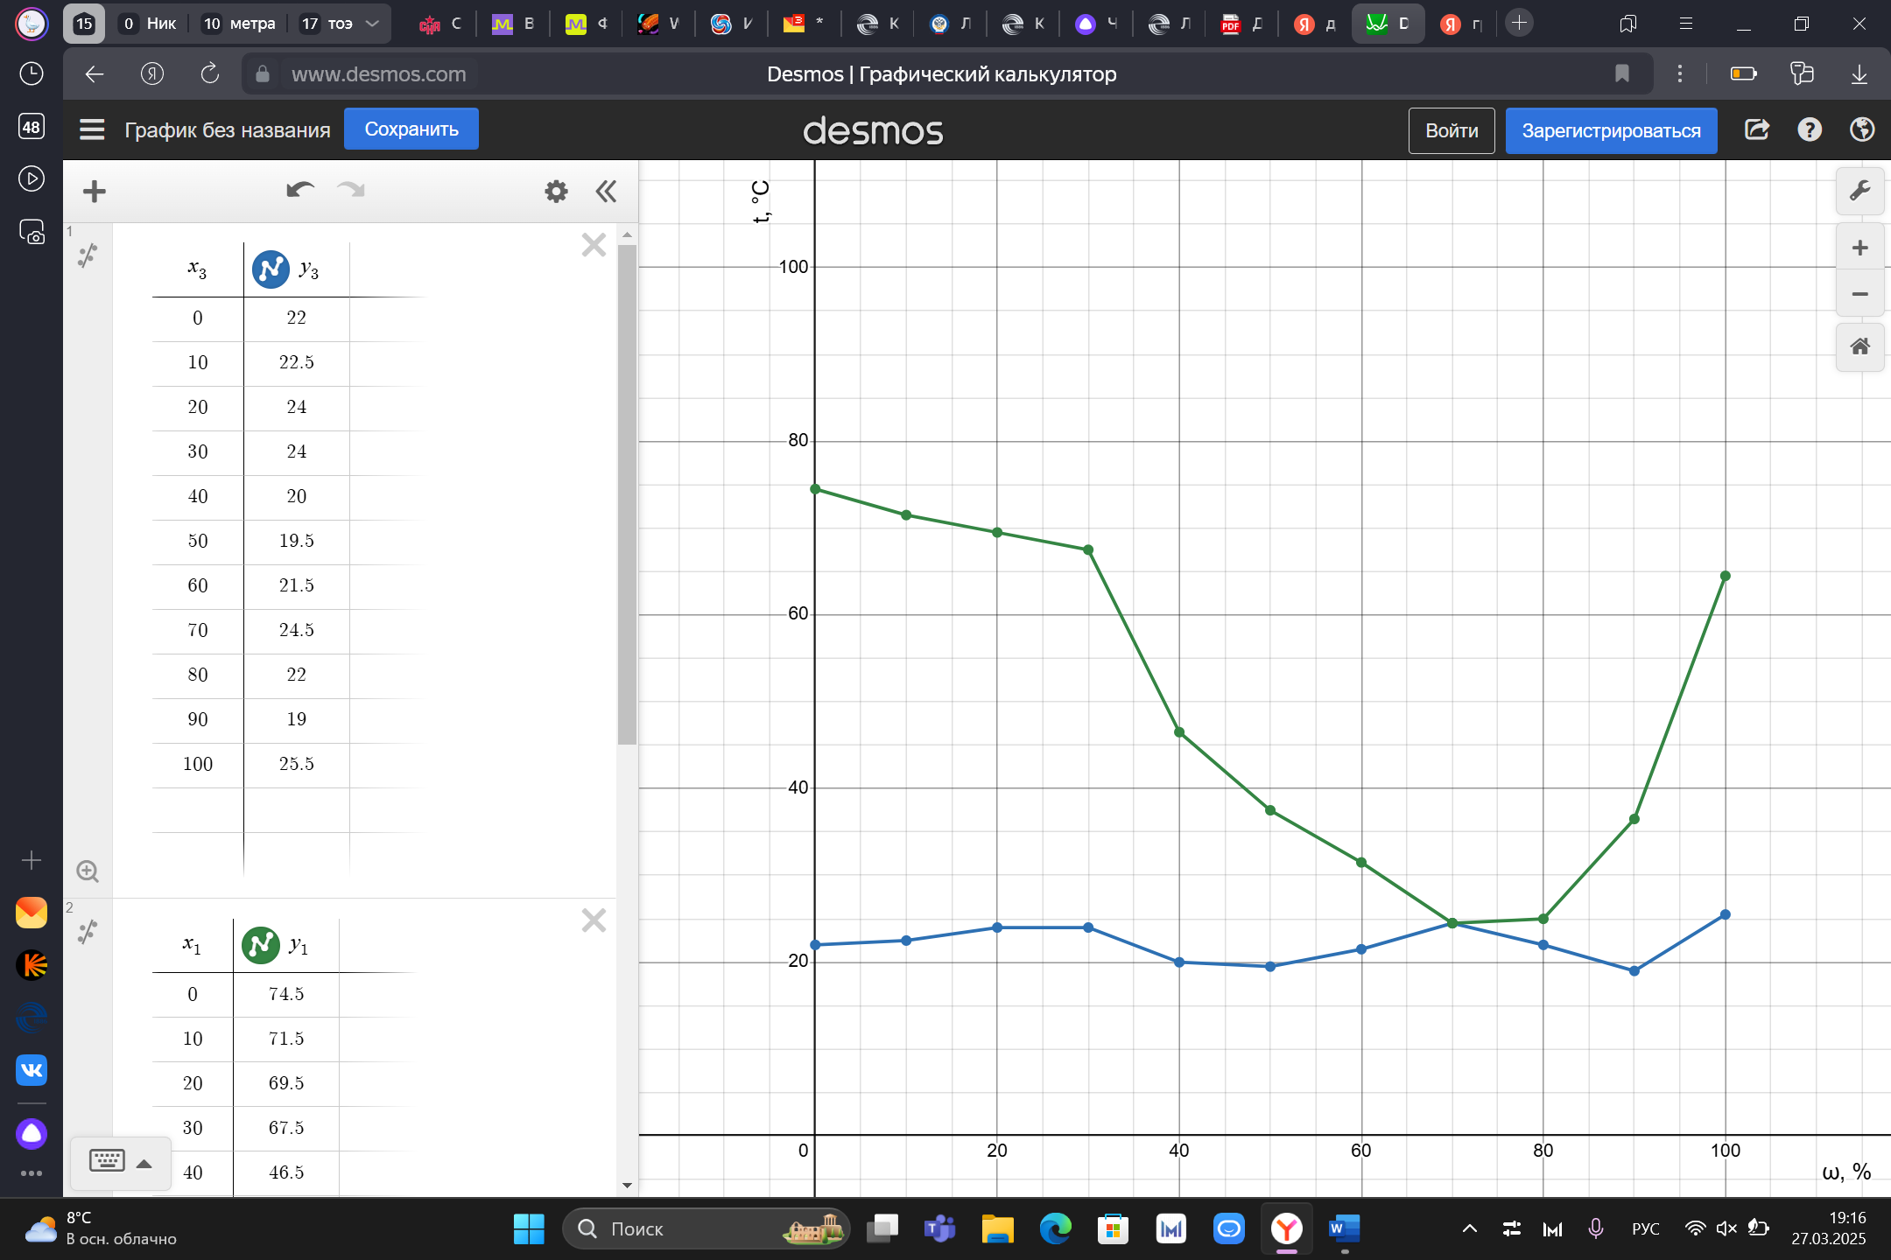
Task: Convert first table icon in gutter
Action: pos(88,256)
